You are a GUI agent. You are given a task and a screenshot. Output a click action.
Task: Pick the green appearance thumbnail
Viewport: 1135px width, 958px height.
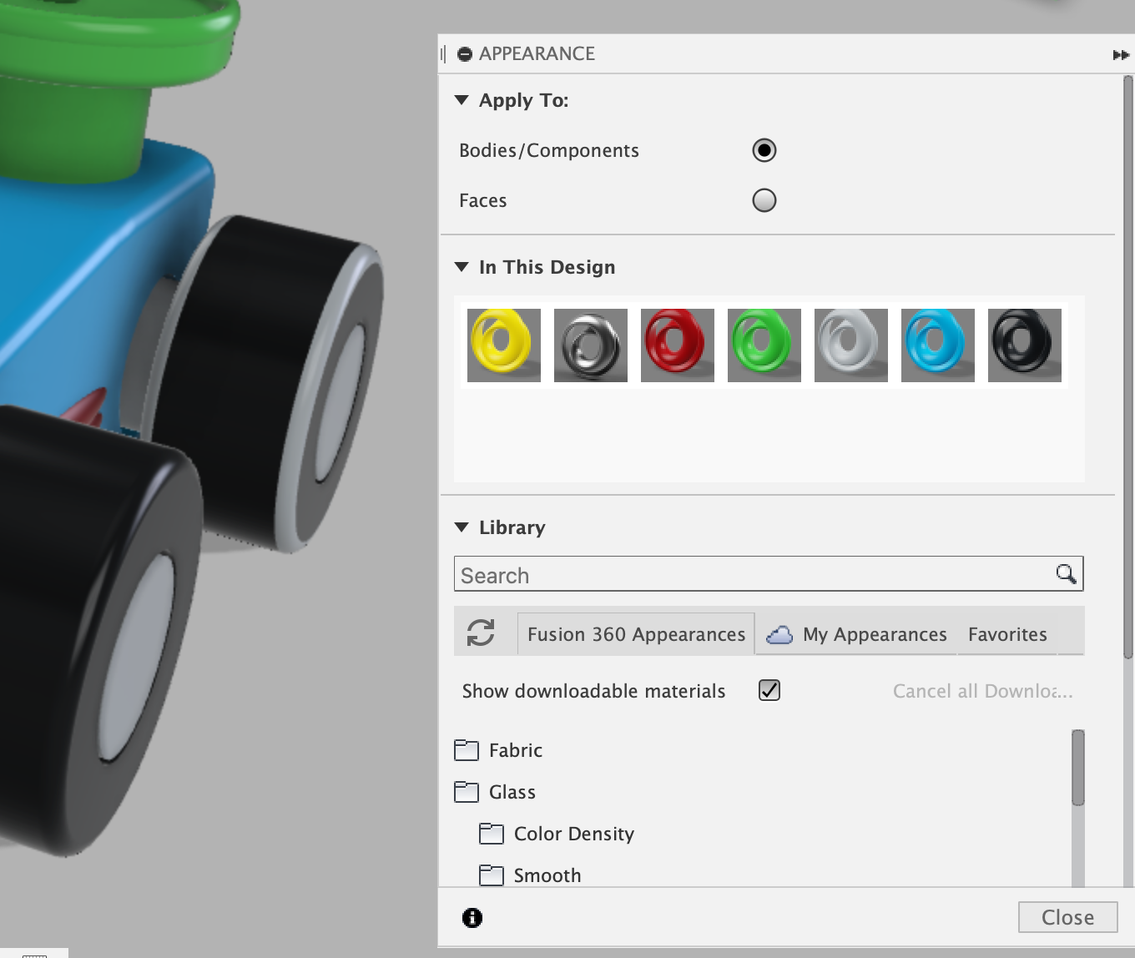[x=764, y=345]
